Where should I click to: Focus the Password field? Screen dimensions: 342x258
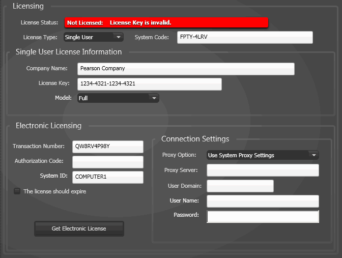click(x=263, y=216)
